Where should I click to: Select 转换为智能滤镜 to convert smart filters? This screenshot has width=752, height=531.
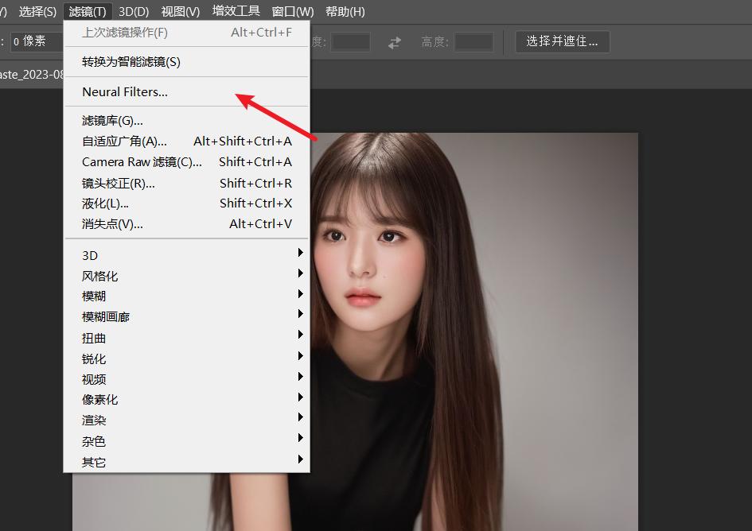pyautogui.click(x=131, y=61)
